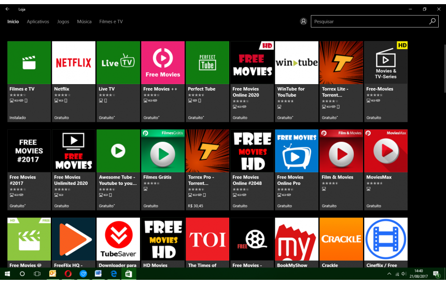This screenshot has height=284, width=446.
Task: Open the Free Movies #2017 tile
Action: click(29, 170)
